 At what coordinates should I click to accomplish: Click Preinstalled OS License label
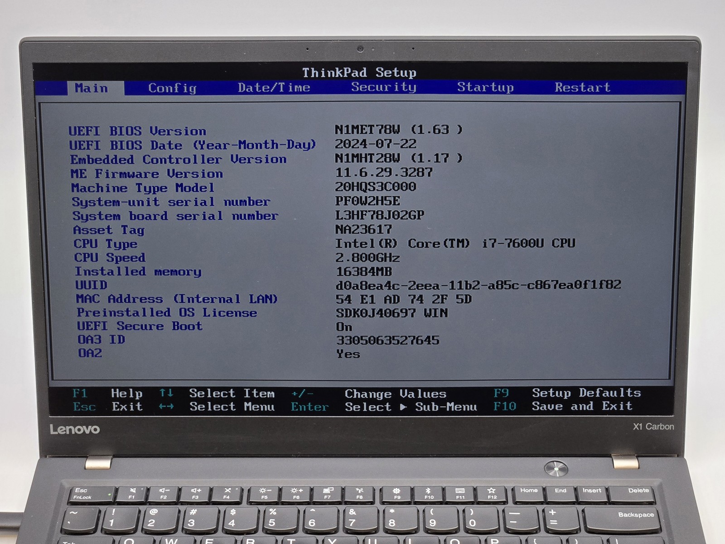[x=167, y=312]
